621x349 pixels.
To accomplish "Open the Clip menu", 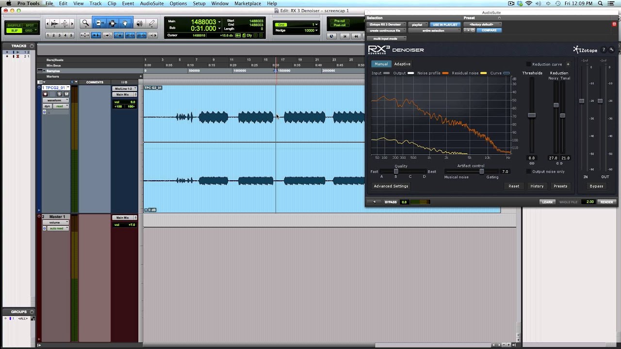I will [112, 3].
